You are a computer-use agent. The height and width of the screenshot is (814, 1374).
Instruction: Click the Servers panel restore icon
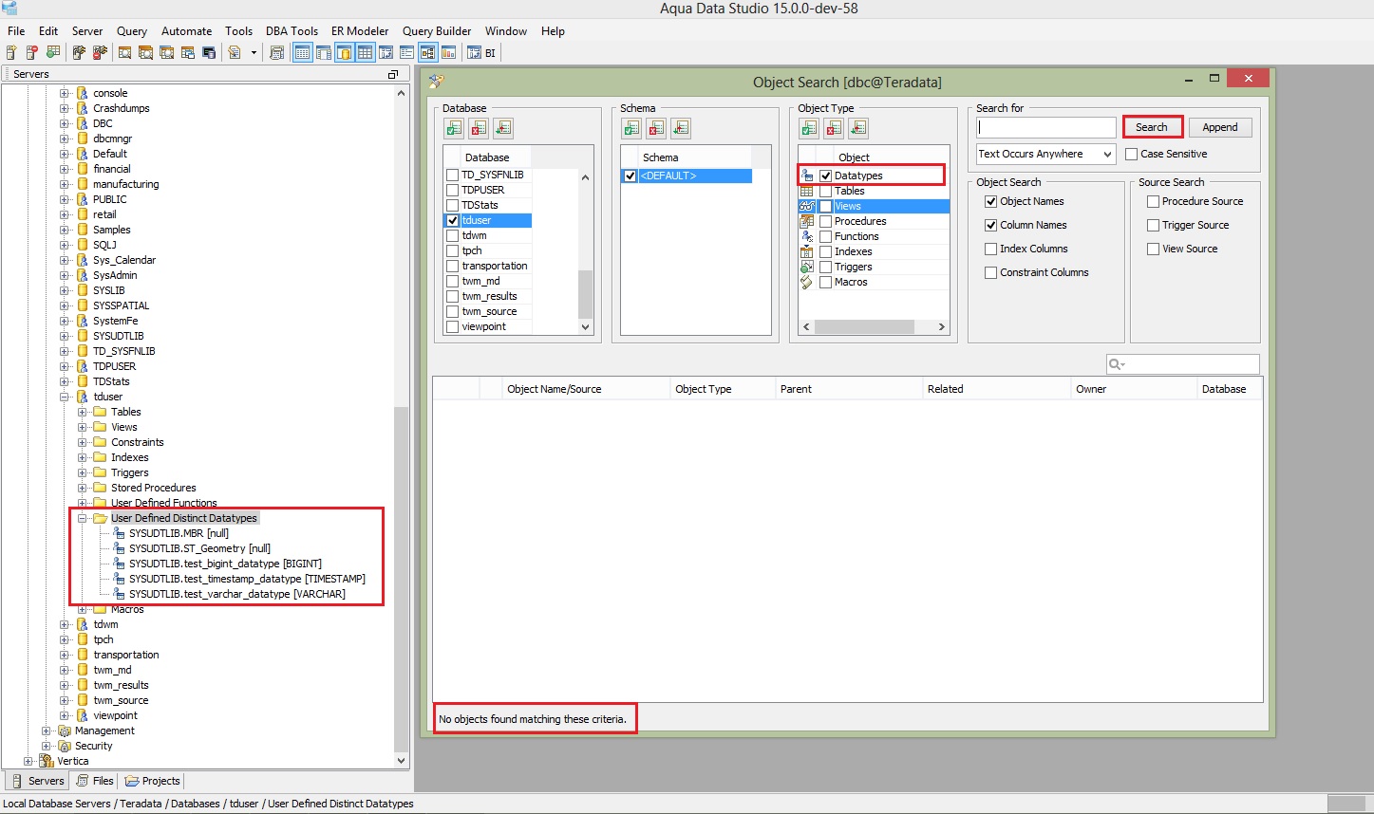[x=393, y=74]
